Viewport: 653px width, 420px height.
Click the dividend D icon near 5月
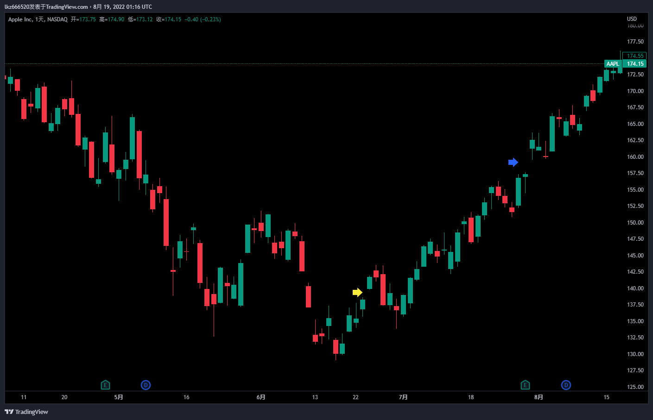(x=146, y=385)
